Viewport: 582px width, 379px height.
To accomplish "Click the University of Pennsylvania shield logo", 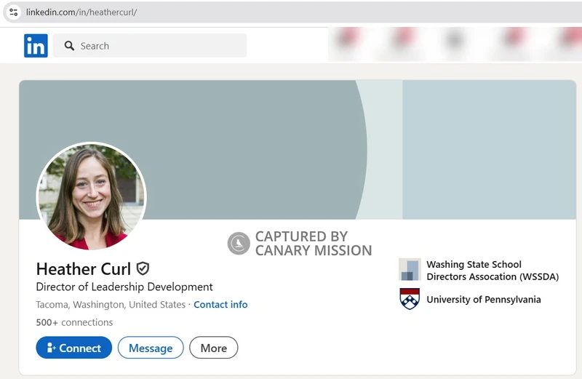I will click(x=410, y=299).
